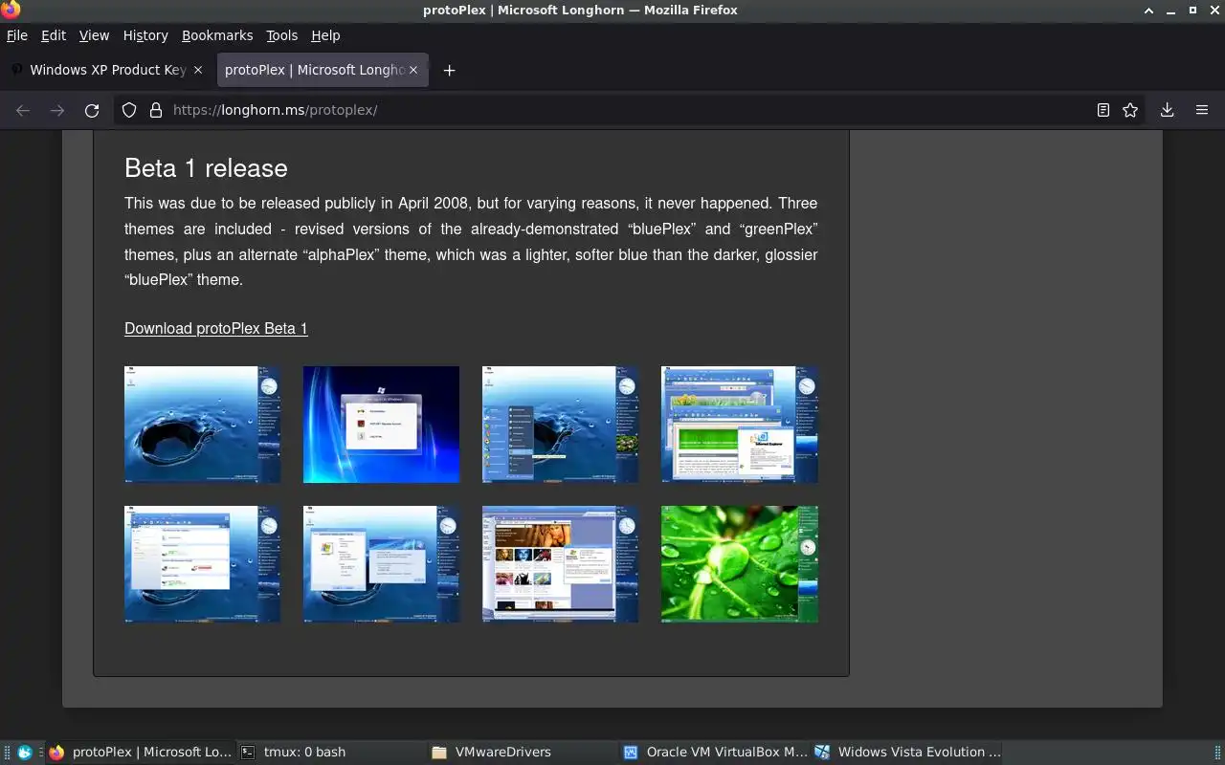Switch to tmux bash terminal in taskbar
This screenshot has width=1225, height=765.
pyautogui.click(x=331, y=753)
